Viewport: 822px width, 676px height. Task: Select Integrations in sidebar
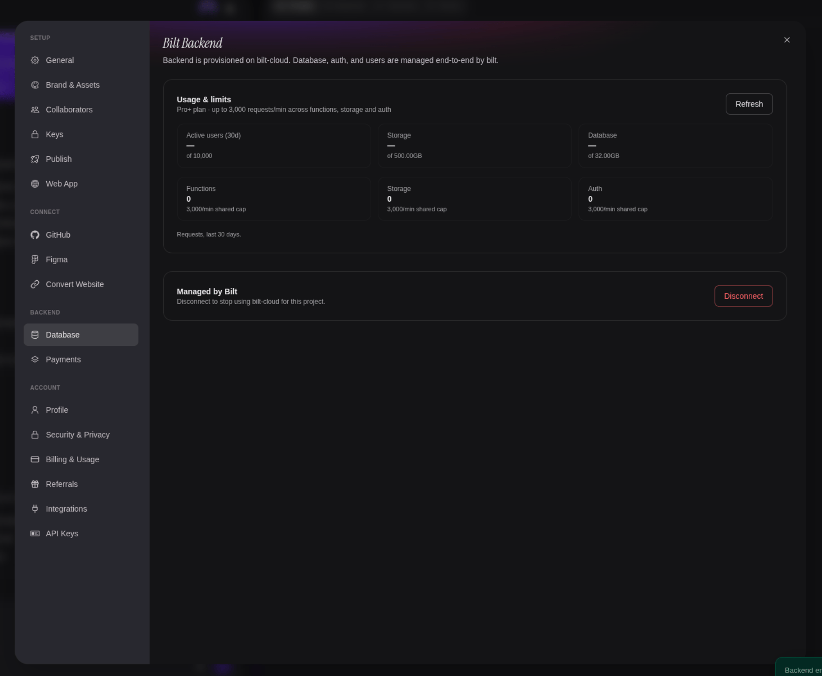81,509
